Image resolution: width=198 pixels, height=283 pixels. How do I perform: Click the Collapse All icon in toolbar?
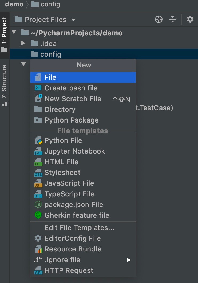coord(172,19)
